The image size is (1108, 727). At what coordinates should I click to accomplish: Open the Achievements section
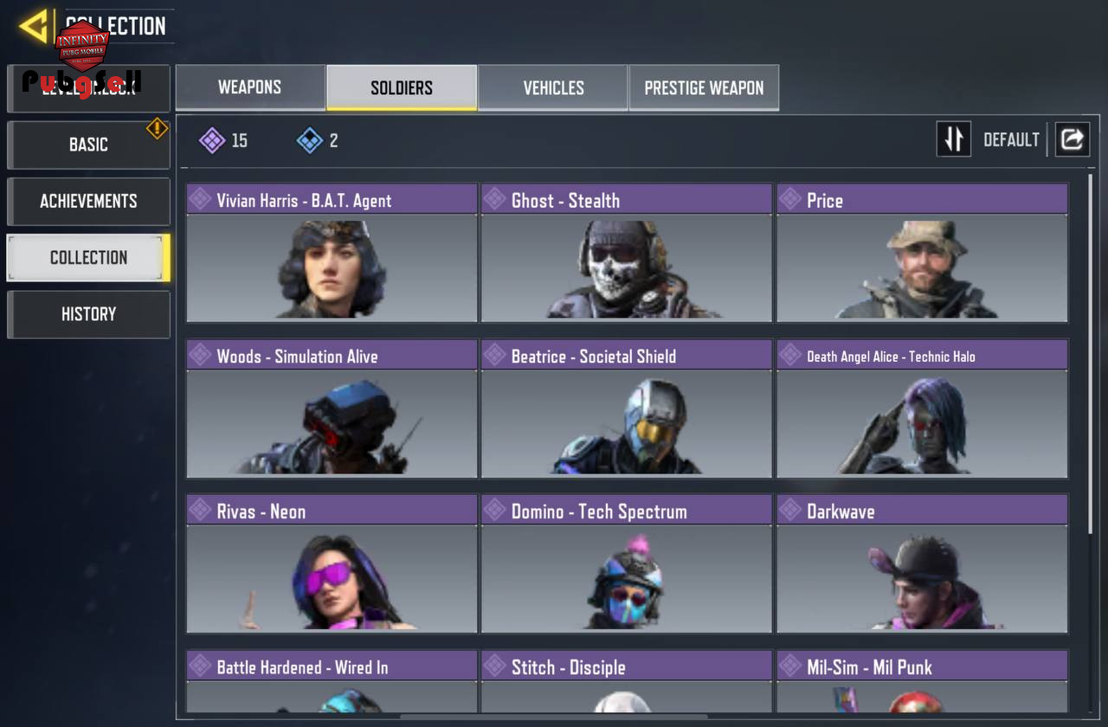pyautogui.click(x=88, y=201)
